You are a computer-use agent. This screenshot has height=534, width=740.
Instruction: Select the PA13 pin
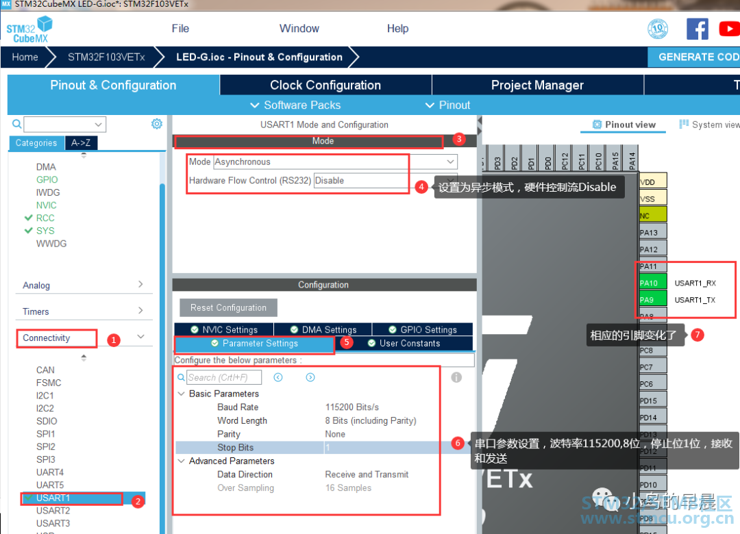[x=653, y=232]
